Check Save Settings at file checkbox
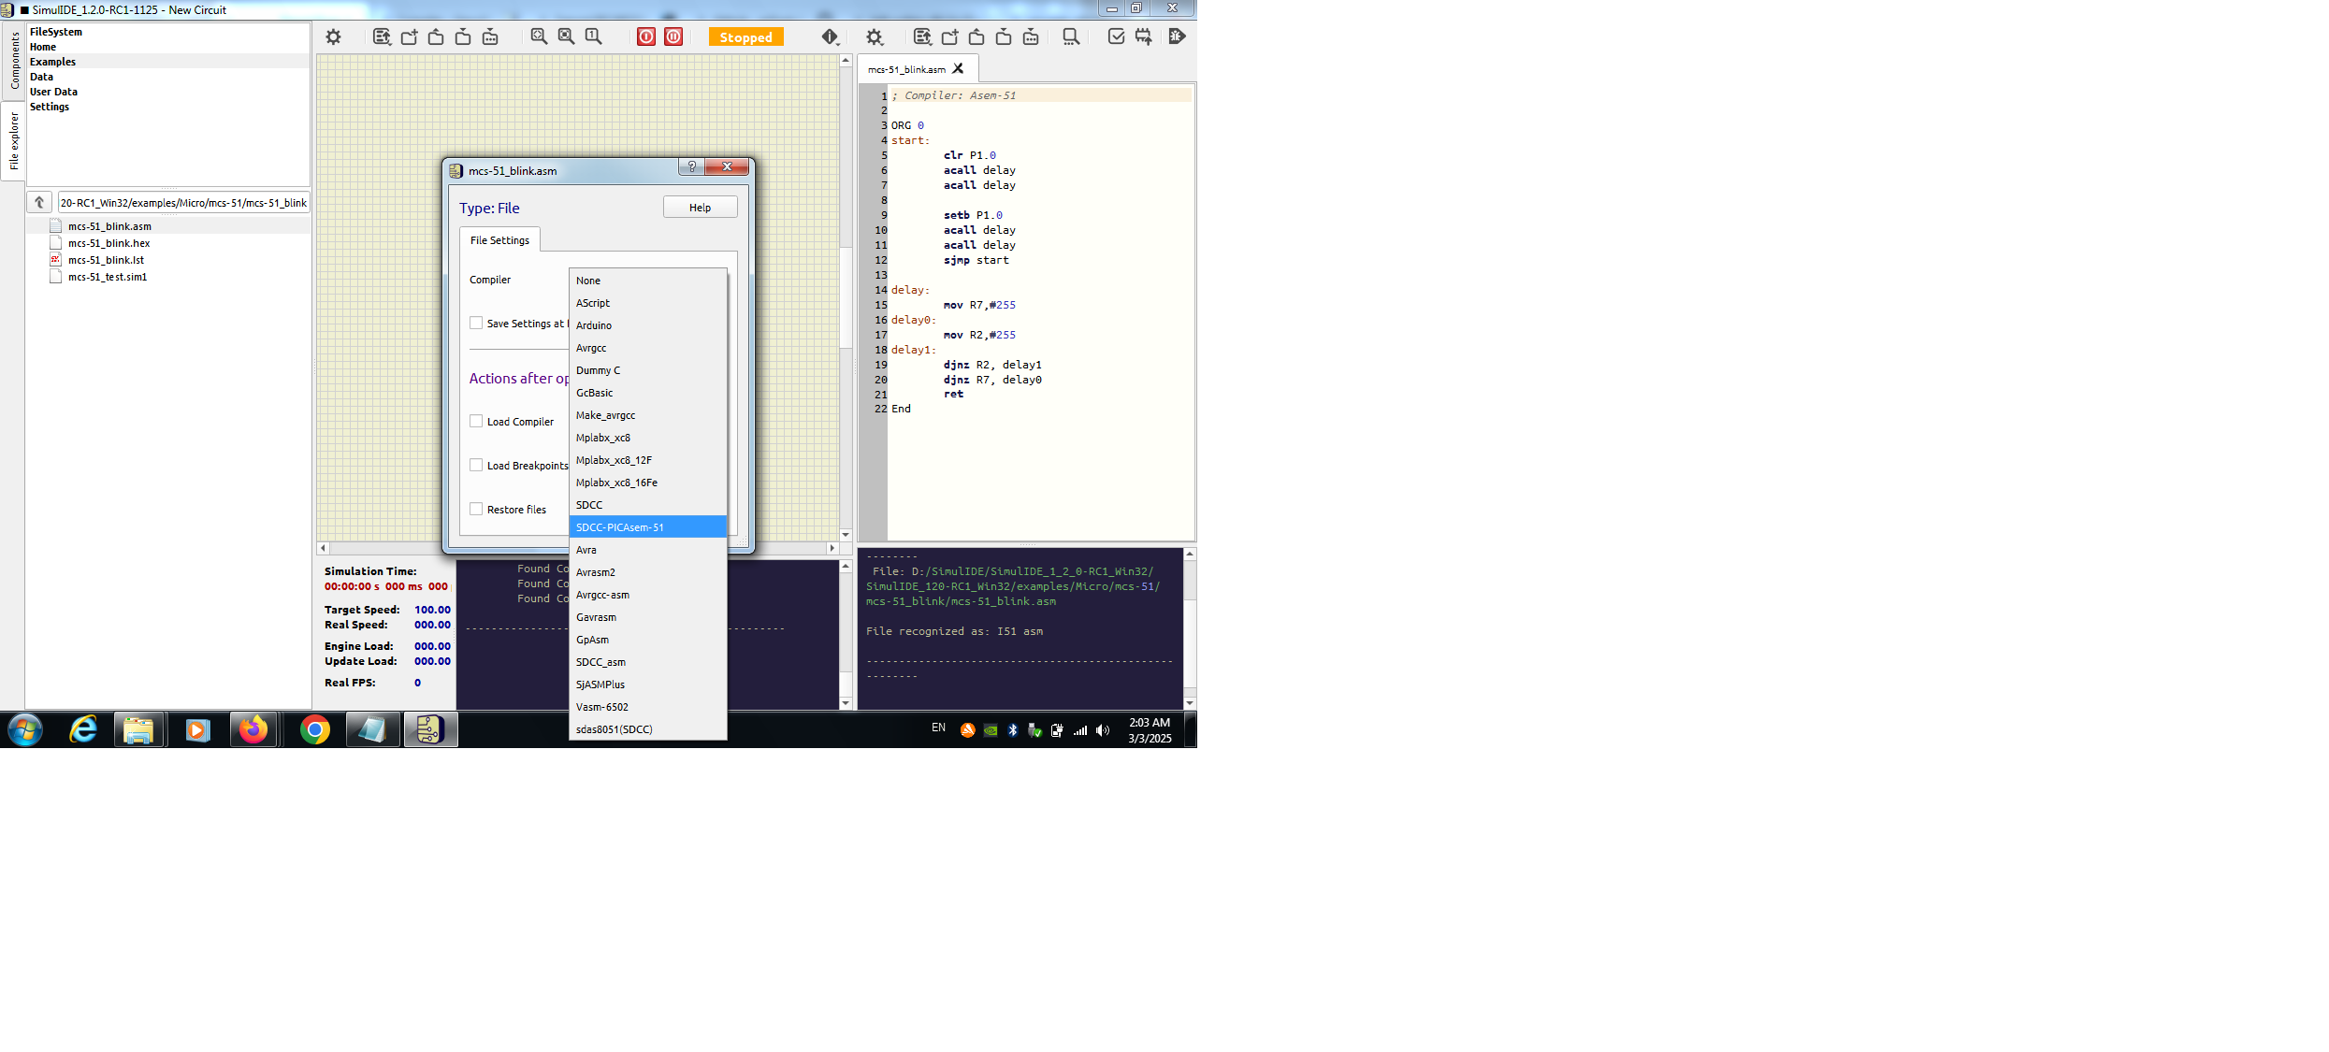This screenshot has height=1052, width=2329. point(477,324)
